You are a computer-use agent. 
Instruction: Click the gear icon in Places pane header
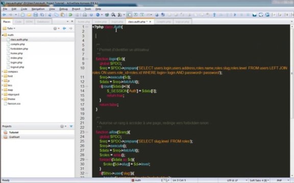pos(55,28)
